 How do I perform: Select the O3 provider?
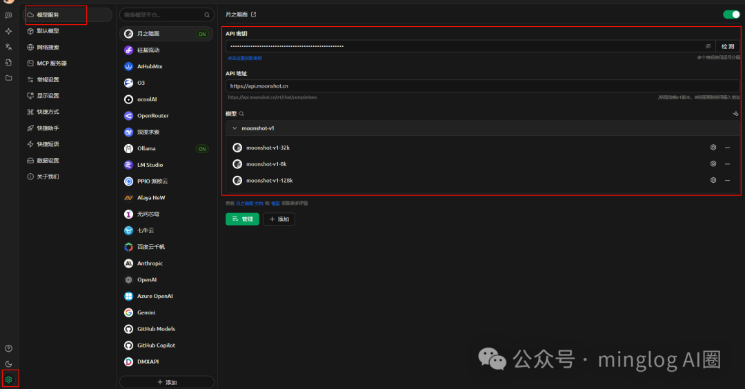click(x=166, y=83)
